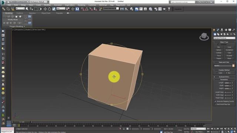Activate the Select Object tool
Image resolution: width=237 pixels, height=133 pixels.
[x=27, y=9]
